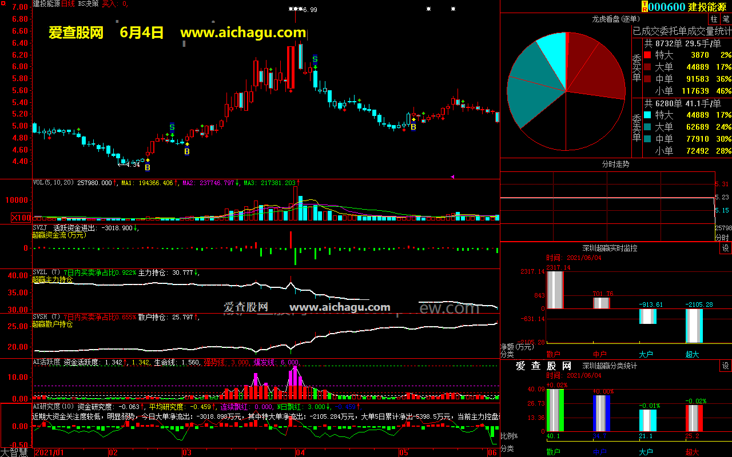
Task: Click the BS决策 indicator label in header
Action: click(x=88, y=4)
